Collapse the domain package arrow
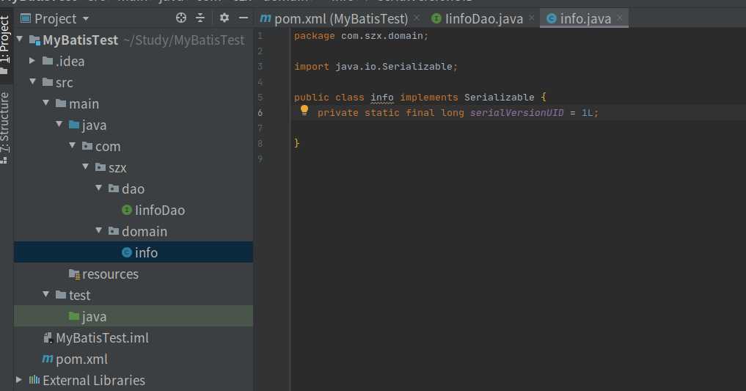The image size is (746, 391). click(98, 230)
